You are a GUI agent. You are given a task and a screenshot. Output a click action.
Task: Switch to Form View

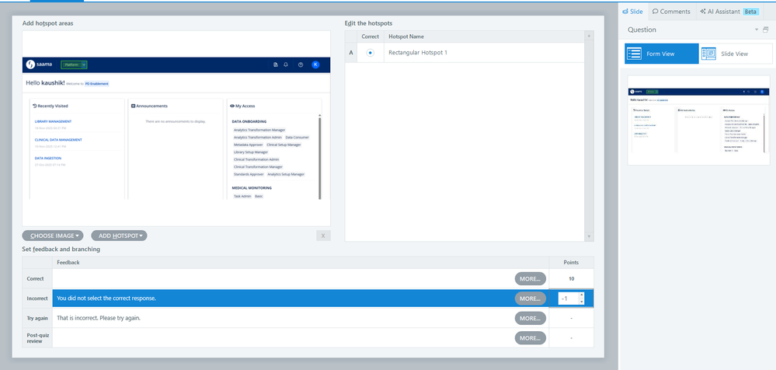pos(661,54)
